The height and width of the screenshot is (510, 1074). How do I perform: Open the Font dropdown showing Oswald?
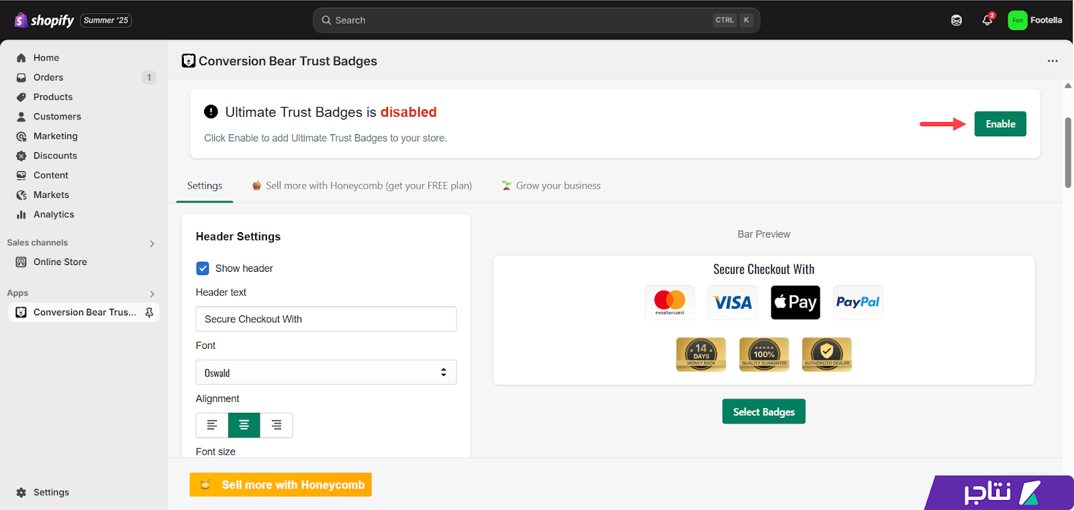pos(326,372)
